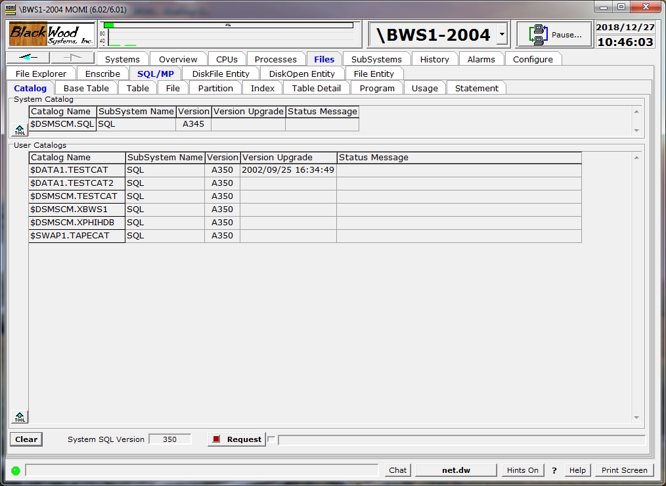666x486 pixels.
Task: Toggle the checkbox next to Request button
Action: click(x=271, y=439)
